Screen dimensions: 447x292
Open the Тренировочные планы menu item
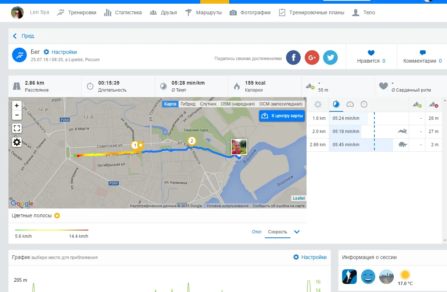pyautogui.click(x=312, y=12)
